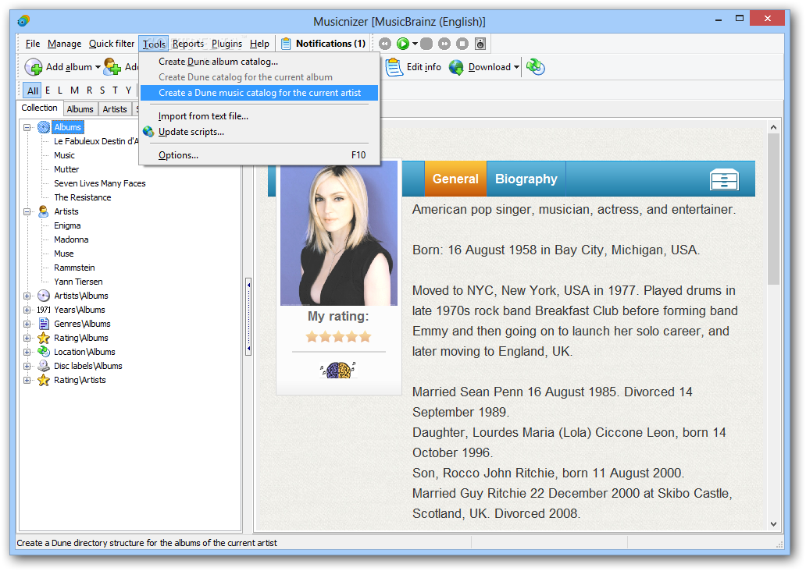Click the grey pause player button

click(426, 44)
